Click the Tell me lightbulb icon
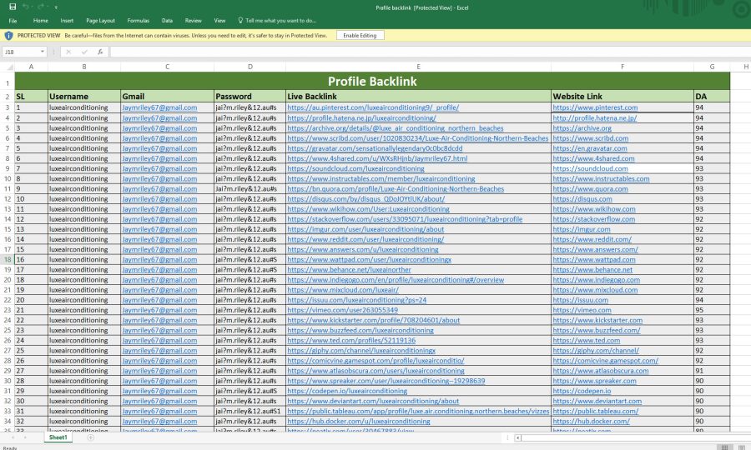Viewport: 751px width, 450px height. 240,21
